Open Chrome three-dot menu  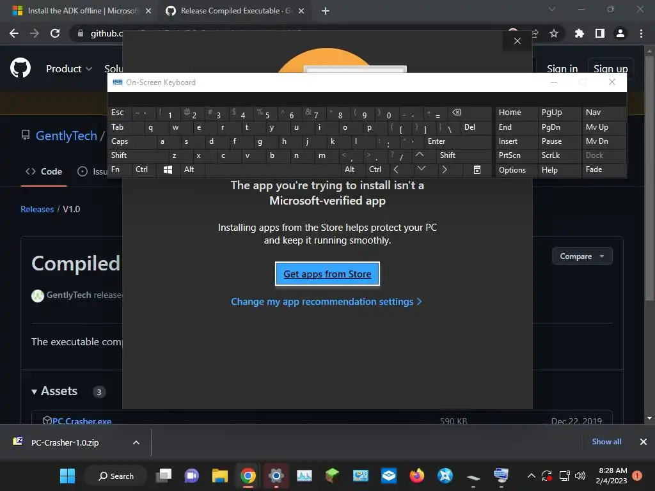641,33
